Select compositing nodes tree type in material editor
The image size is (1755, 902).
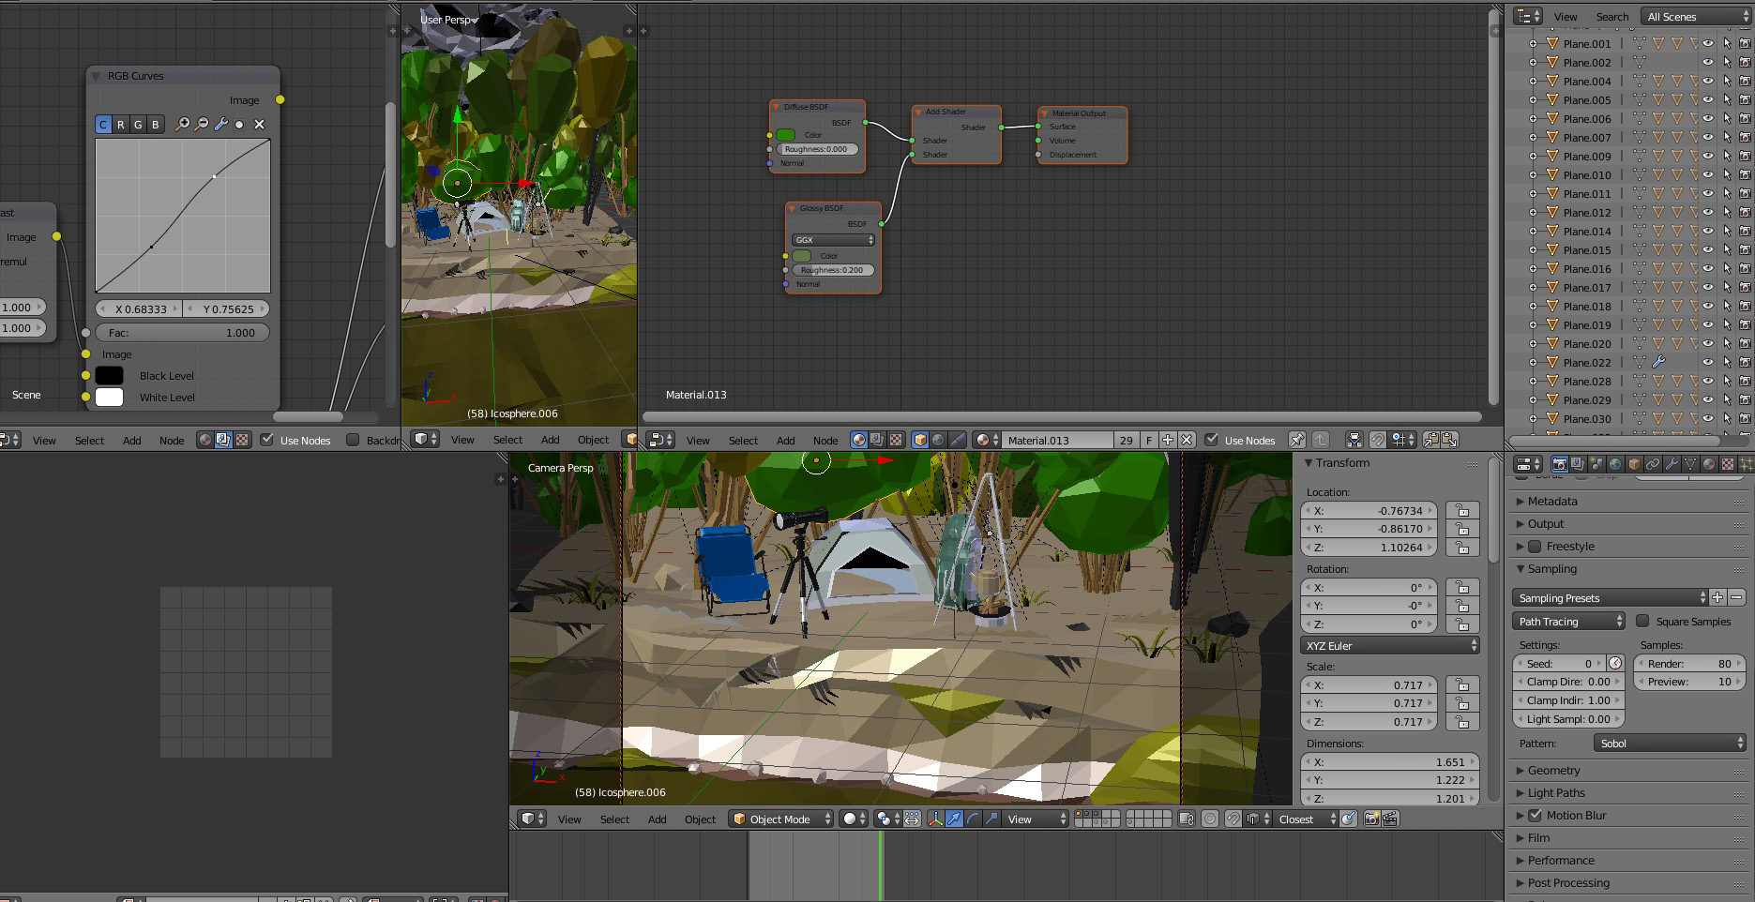click(877, 440)
